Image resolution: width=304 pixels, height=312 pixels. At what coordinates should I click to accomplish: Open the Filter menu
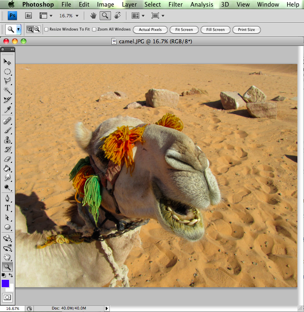coord(176,5)
